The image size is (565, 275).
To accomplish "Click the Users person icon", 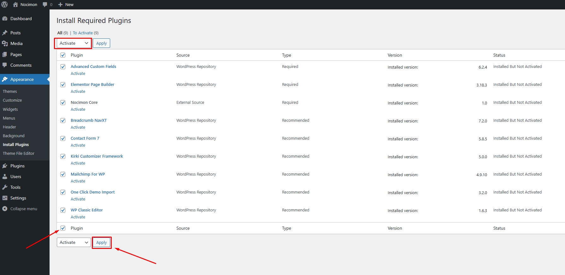I will click(x=5, y=177).
